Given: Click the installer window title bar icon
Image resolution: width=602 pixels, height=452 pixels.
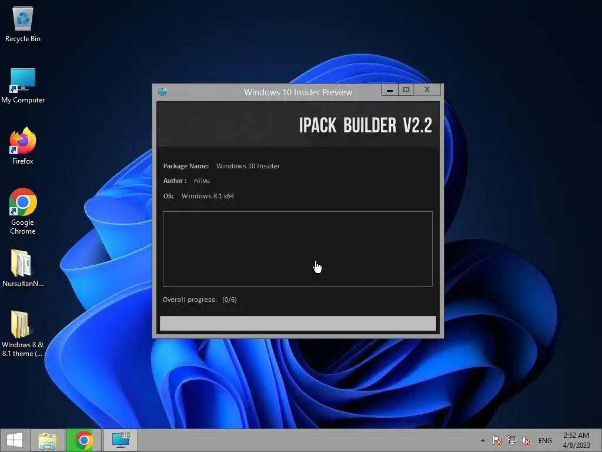Looking at the screenshot, I should pos(162,92).
